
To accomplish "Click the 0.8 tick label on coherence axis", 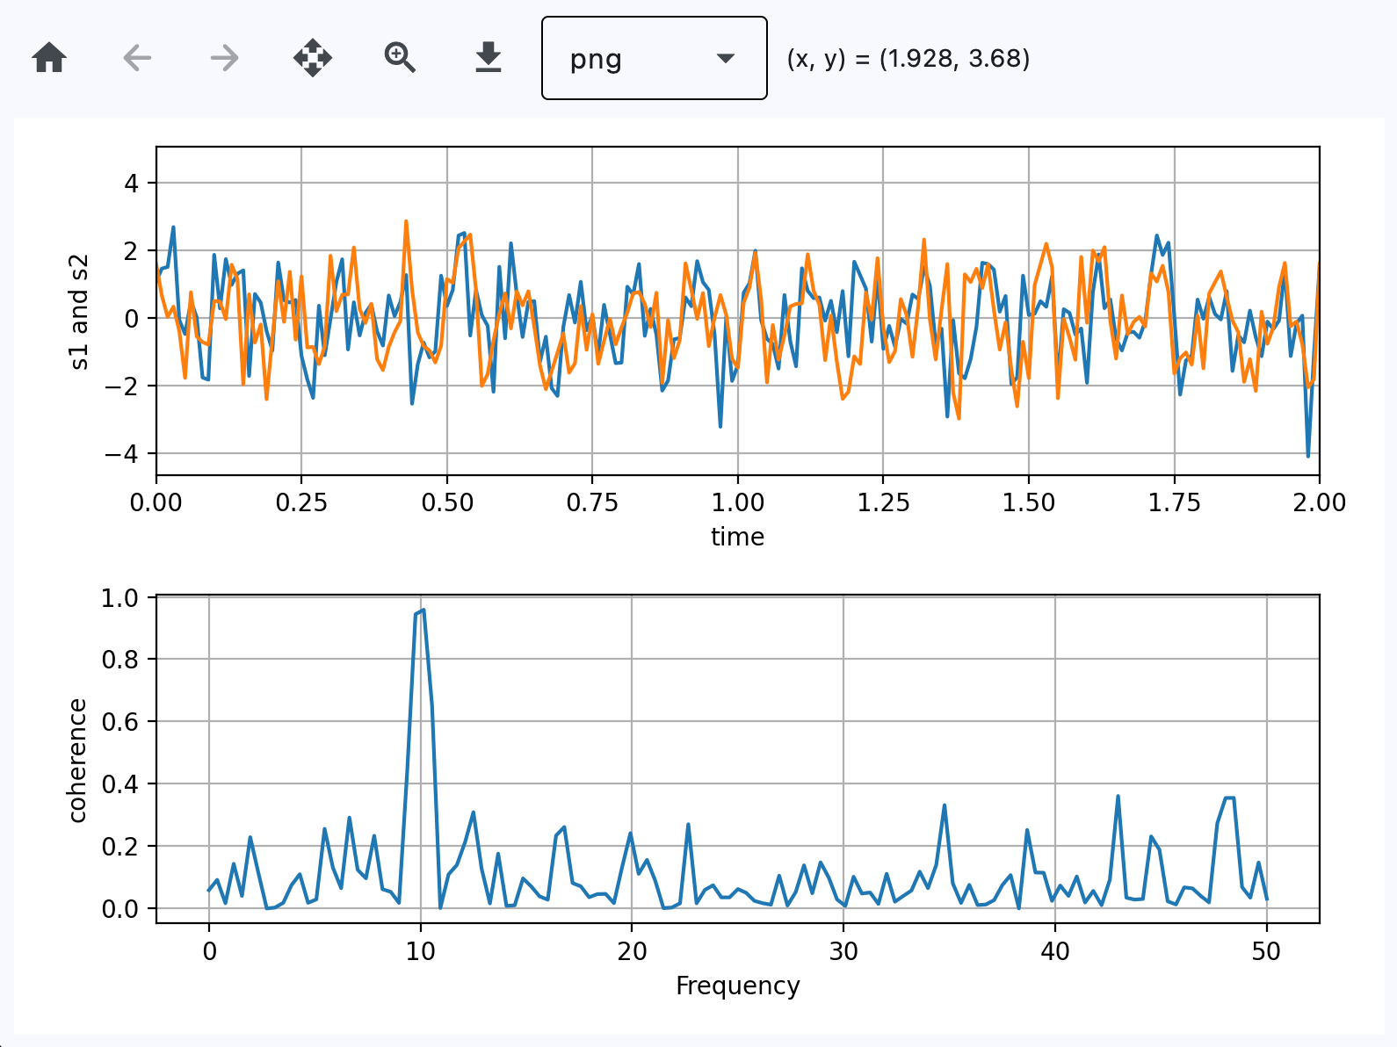I will point(120,660).
